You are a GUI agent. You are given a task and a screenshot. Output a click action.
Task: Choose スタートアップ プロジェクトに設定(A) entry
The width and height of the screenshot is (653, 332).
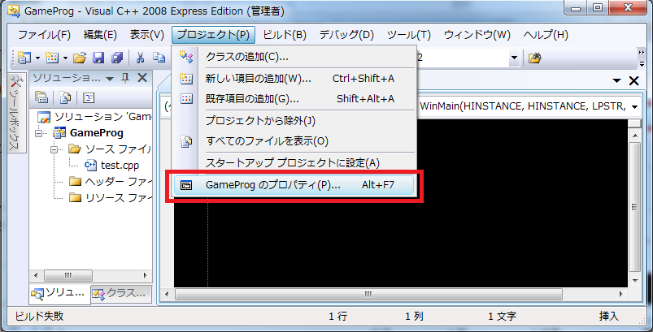[294, 163]
